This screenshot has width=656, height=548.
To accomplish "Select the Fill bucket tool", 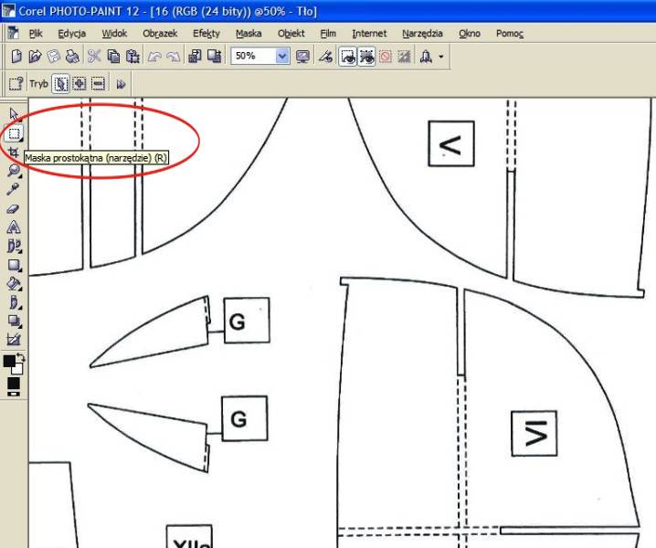I will coord(14,284).
